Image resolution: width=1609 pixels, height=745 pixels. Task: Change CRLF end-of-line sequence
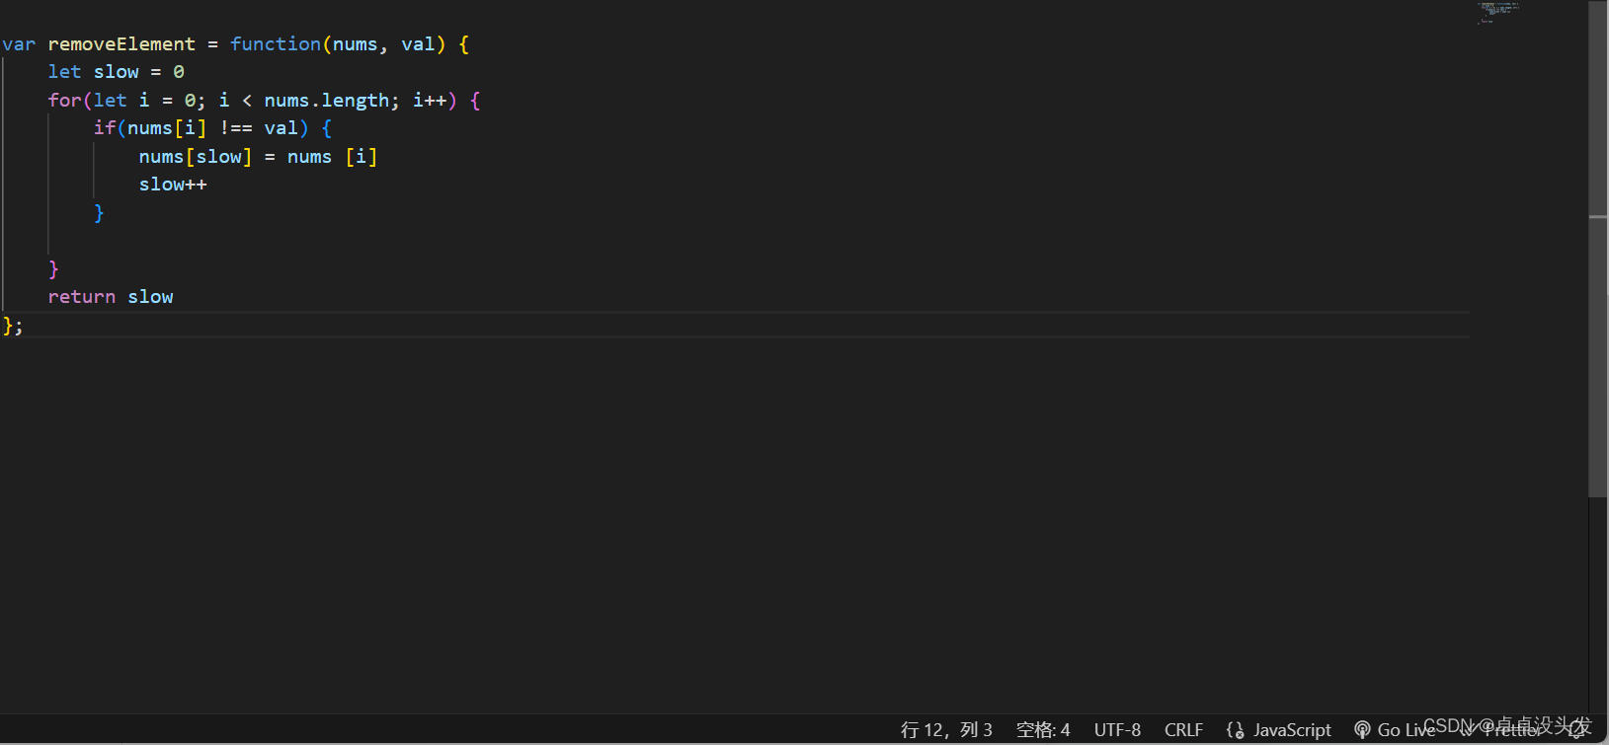pyautogui.click(x=1183, y=729)
